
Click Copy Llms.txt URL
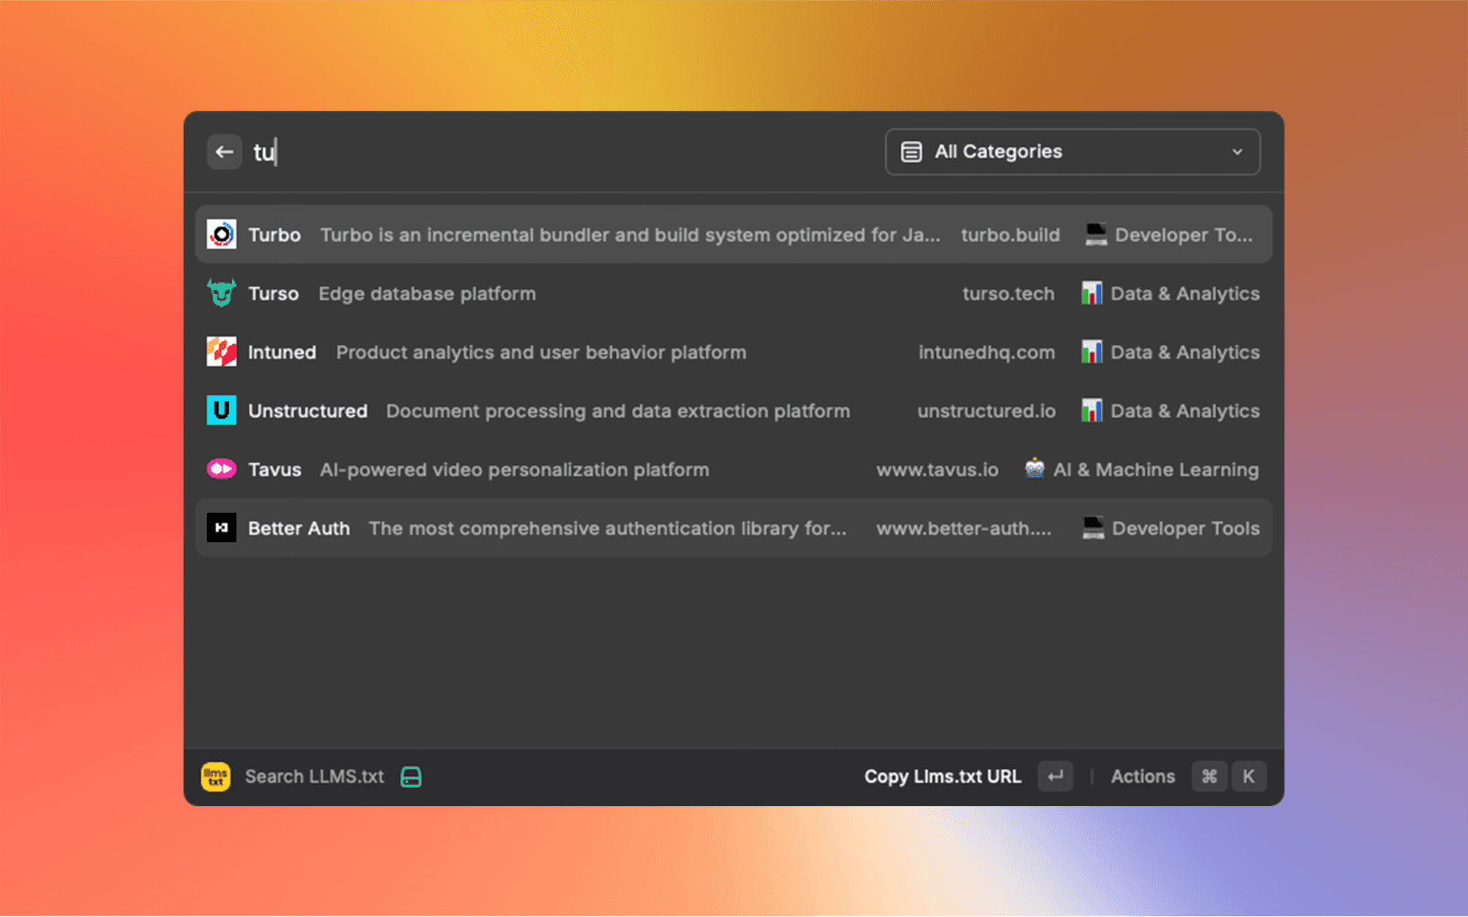(x=942, y=776)
